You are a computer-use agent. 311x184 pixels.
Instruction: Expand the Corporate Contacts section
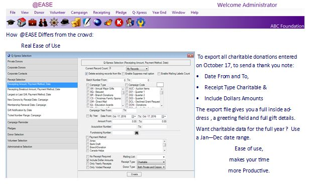point(42,74)
